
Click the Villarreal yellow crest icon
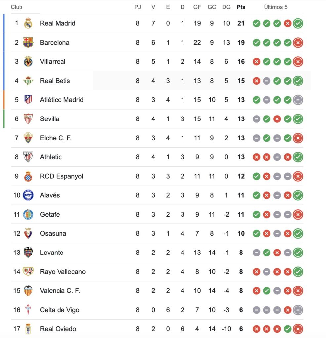(28, 62)
